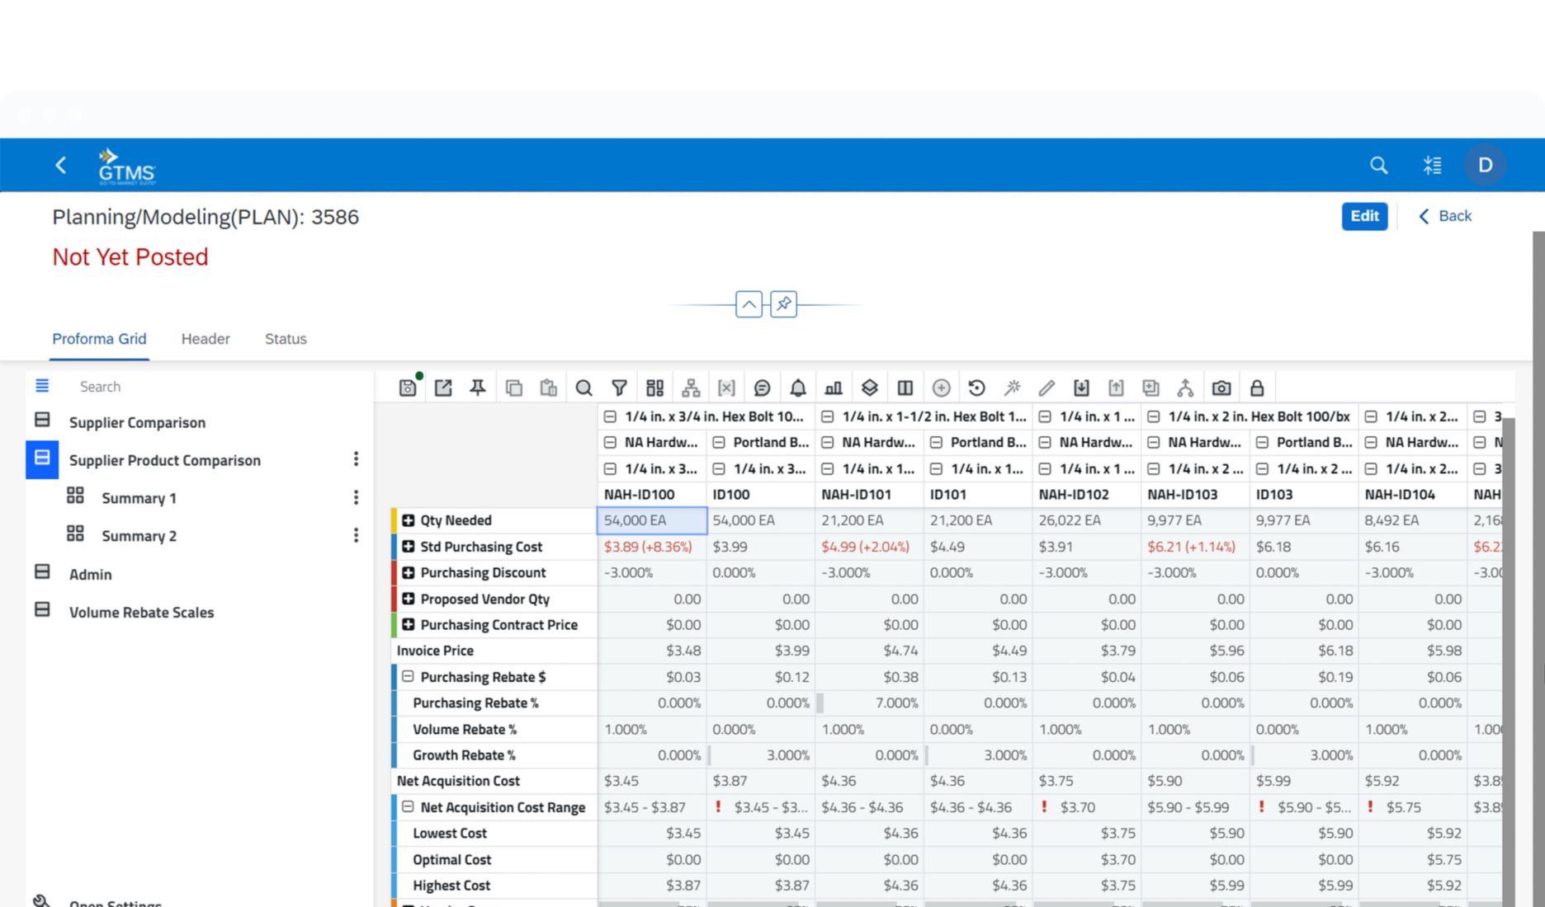The width and height of the screenshot is (1545, 907).
Task: Open the edit pencil tool in the toolbar
Action: tap(1047, 387)
